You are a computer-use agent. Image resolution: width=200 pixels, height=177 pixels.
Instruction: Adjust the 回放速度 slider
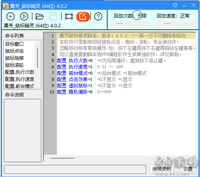pos(177,23)
